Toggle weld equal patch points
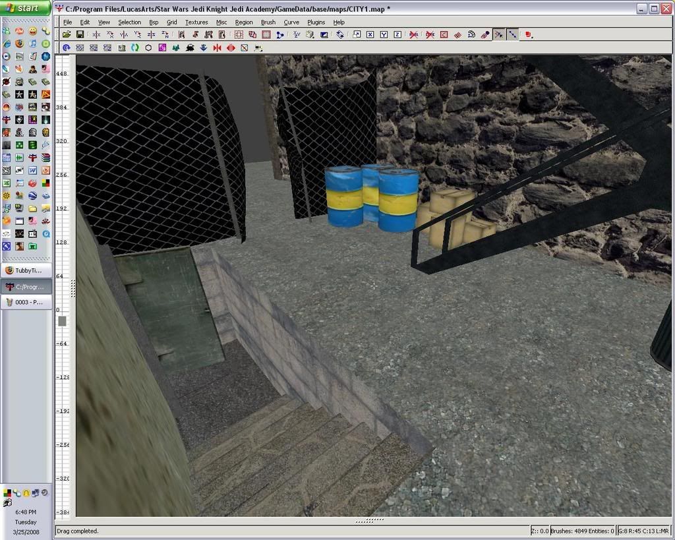 click(499, 34)
